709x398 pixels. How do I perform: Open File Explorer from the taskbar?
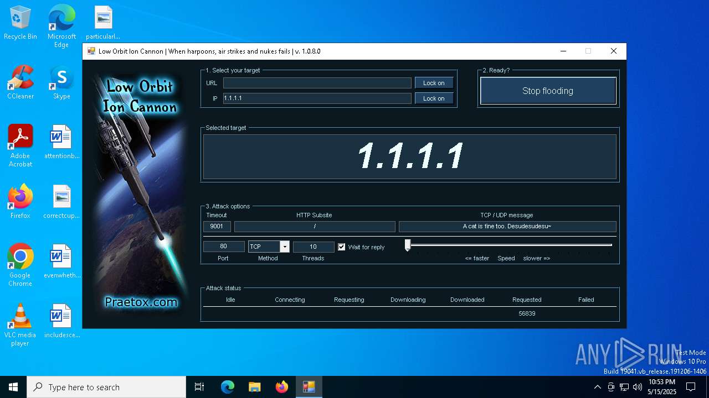254,387
